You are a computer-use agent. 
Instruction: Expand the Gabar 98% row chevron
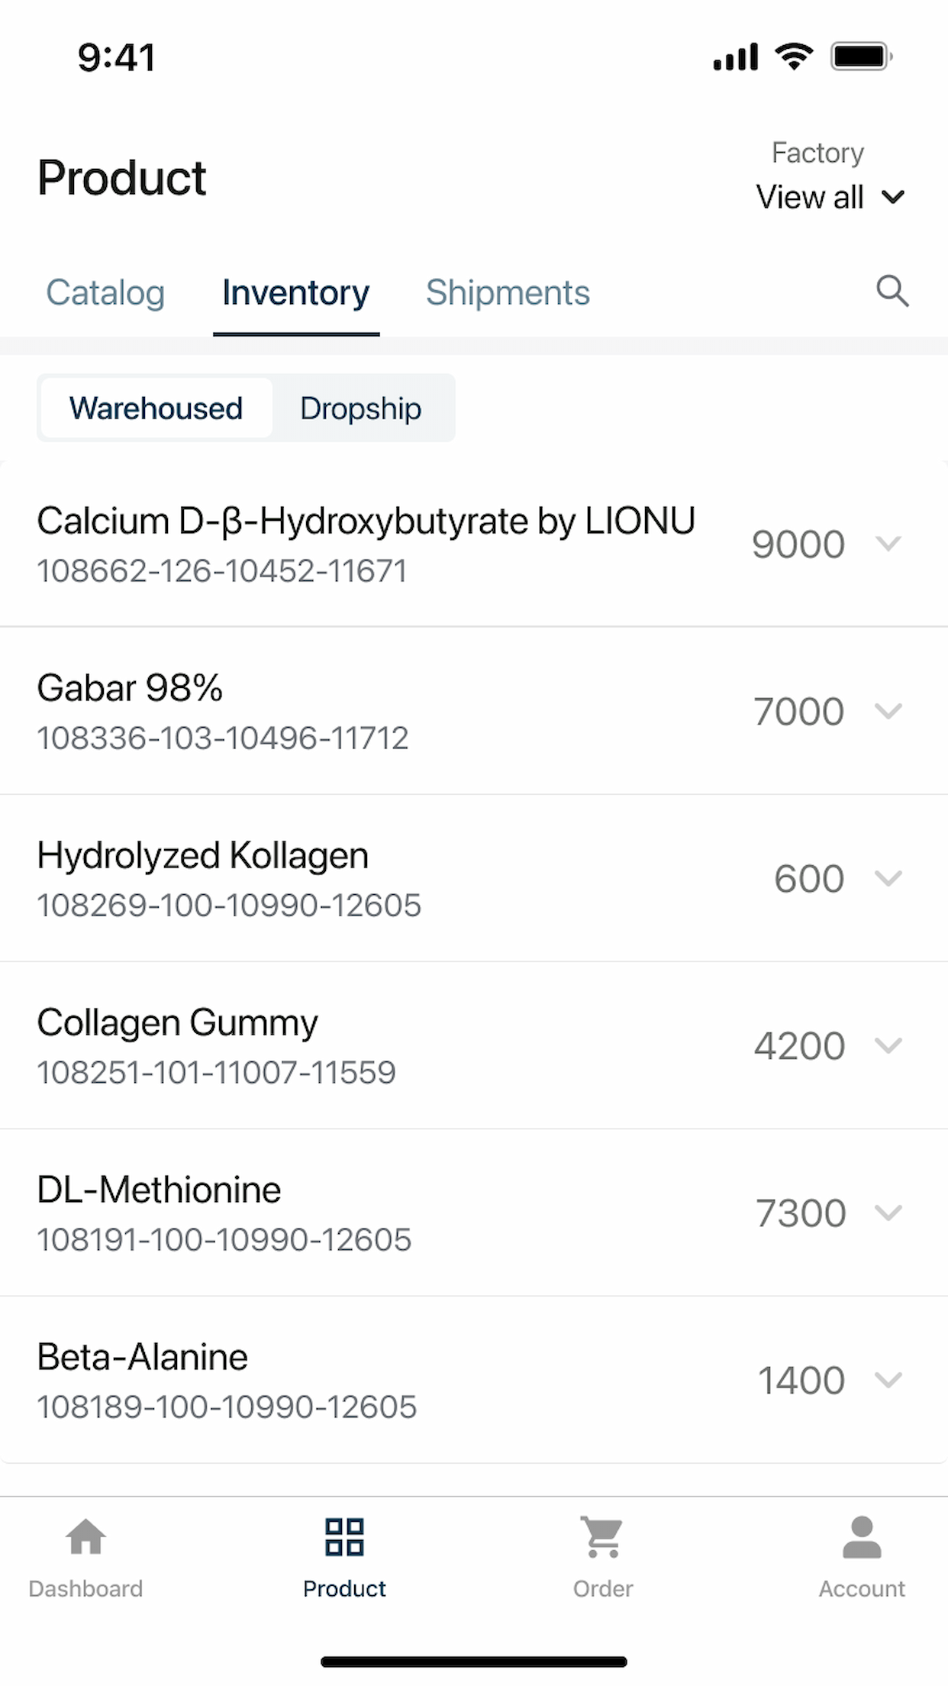coord(888,711)
